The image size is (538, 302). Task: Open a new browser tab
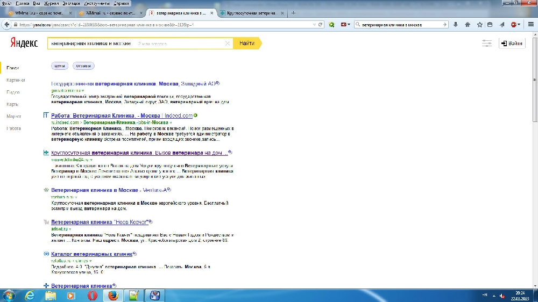(x=293, y=13)
